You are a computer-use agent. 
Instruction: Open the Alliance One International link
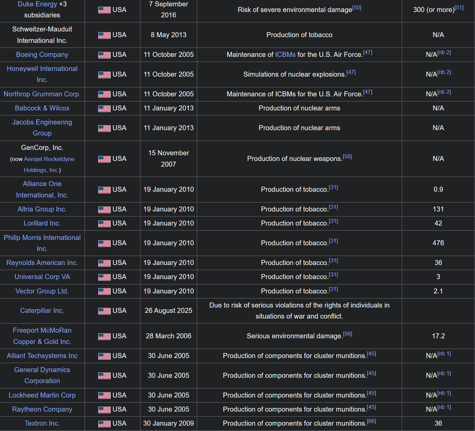tap(42, 189)
